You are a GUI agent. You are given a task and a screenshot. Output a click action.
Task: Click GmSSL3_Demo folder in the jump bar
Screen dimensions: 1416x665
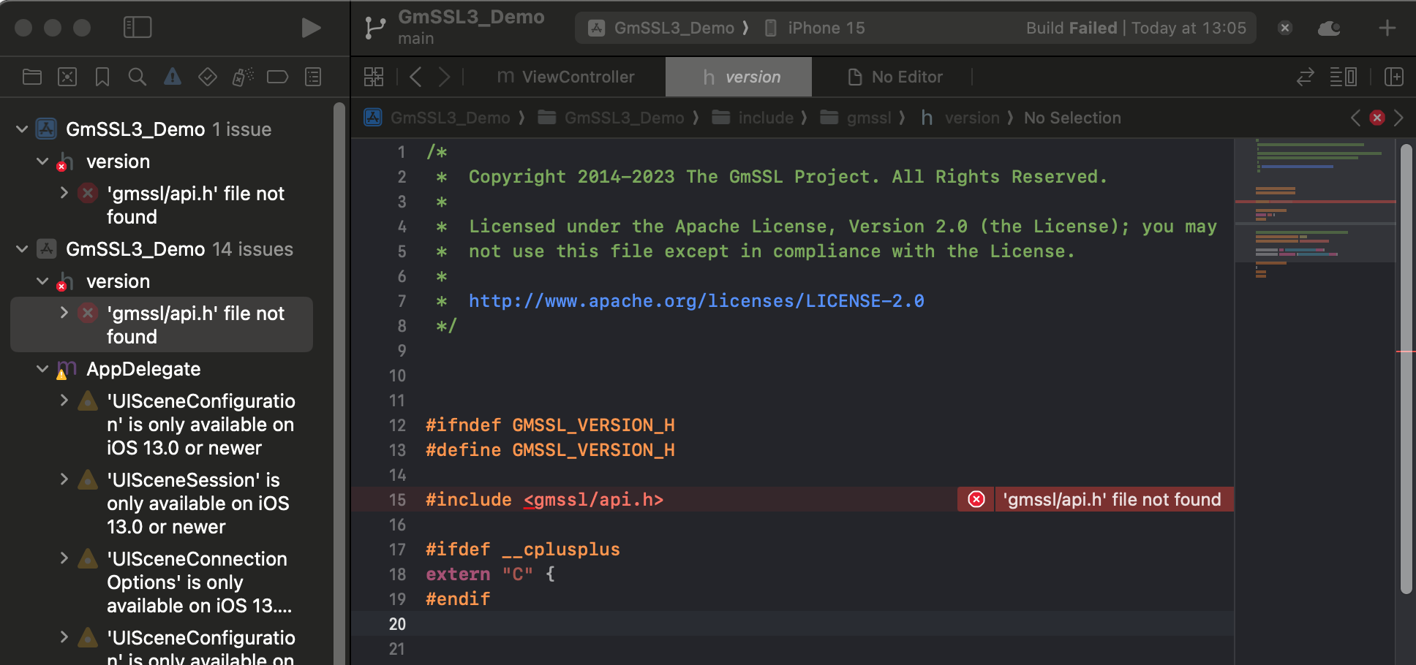[611, 118]
